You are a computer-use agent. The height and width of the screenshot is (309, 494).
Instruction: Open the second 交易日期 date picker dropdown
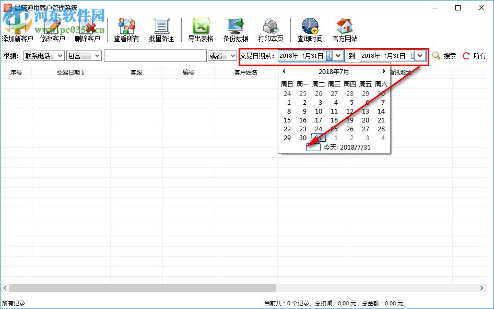419,55
